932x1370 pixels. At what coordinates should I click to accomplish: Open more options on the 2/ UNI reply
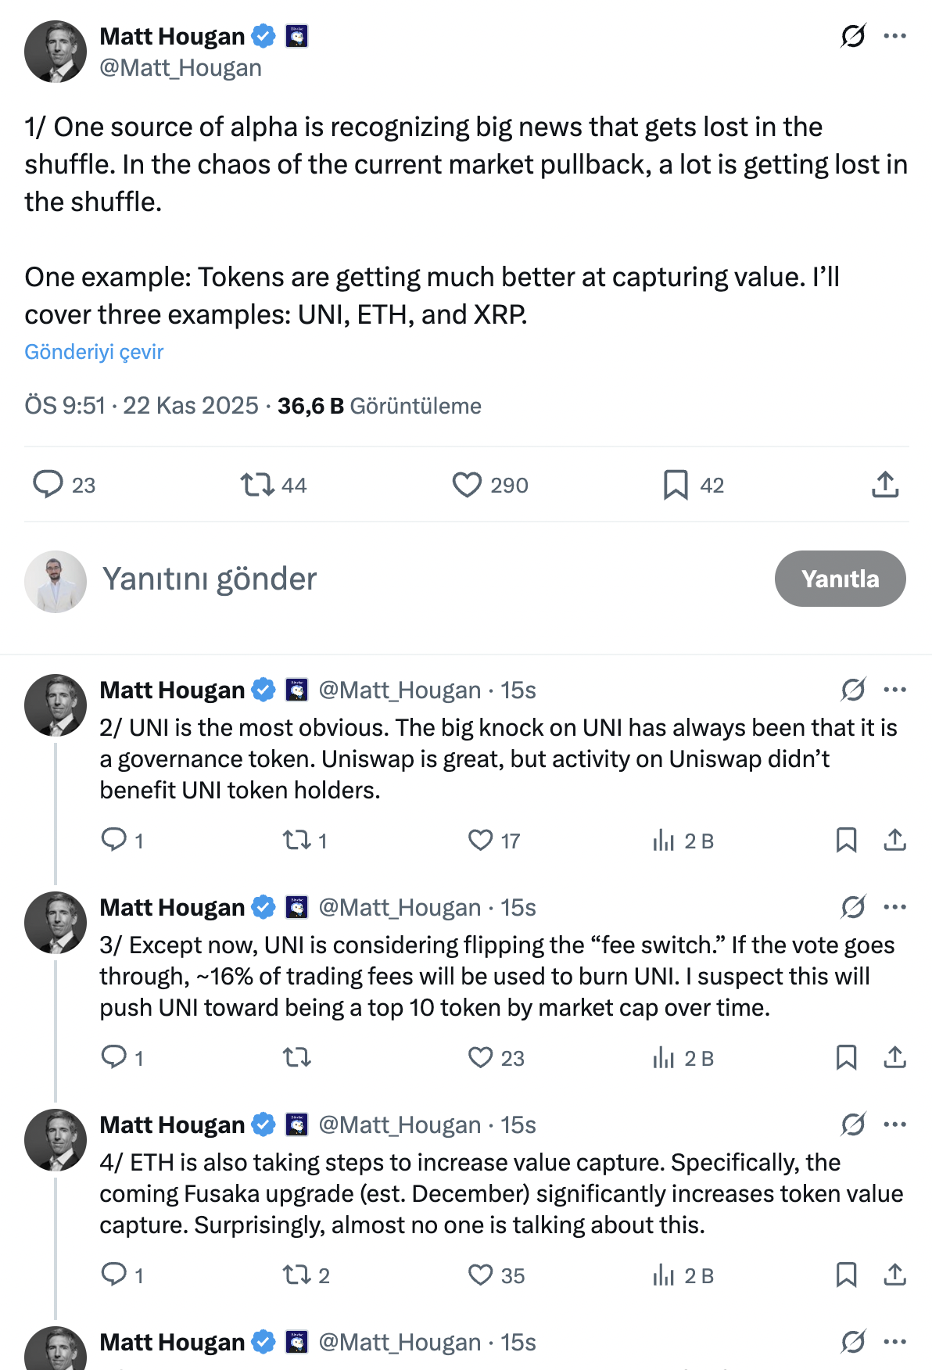pos(894,690)
